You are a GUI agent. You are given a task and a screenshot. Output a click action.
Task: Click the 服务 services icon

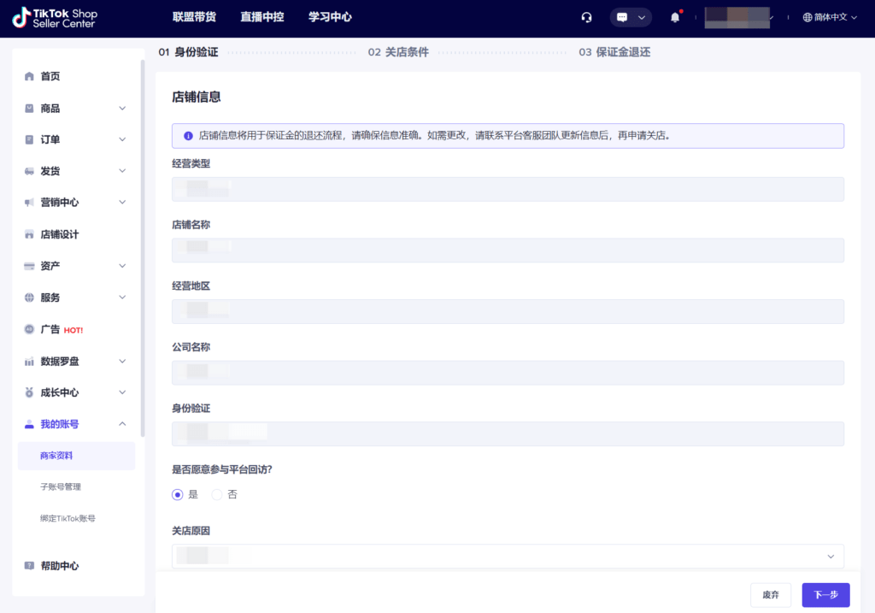point(29,297)
